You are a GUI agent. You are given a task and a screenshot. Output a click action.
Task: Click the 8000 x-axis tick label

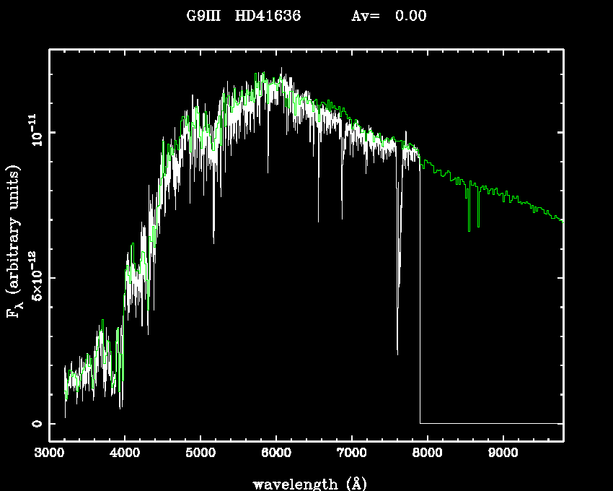coord(427,454)
